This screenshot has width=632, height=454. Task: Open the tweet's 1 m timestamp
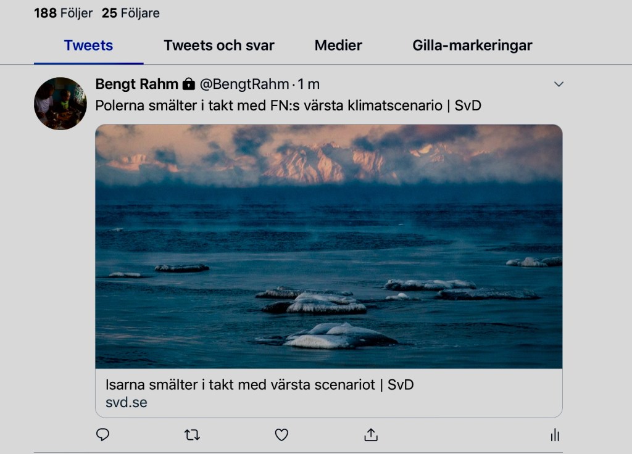point(310,85)
